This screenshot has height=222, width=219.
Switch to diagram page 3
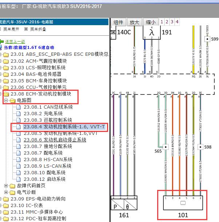click(172, 22)
